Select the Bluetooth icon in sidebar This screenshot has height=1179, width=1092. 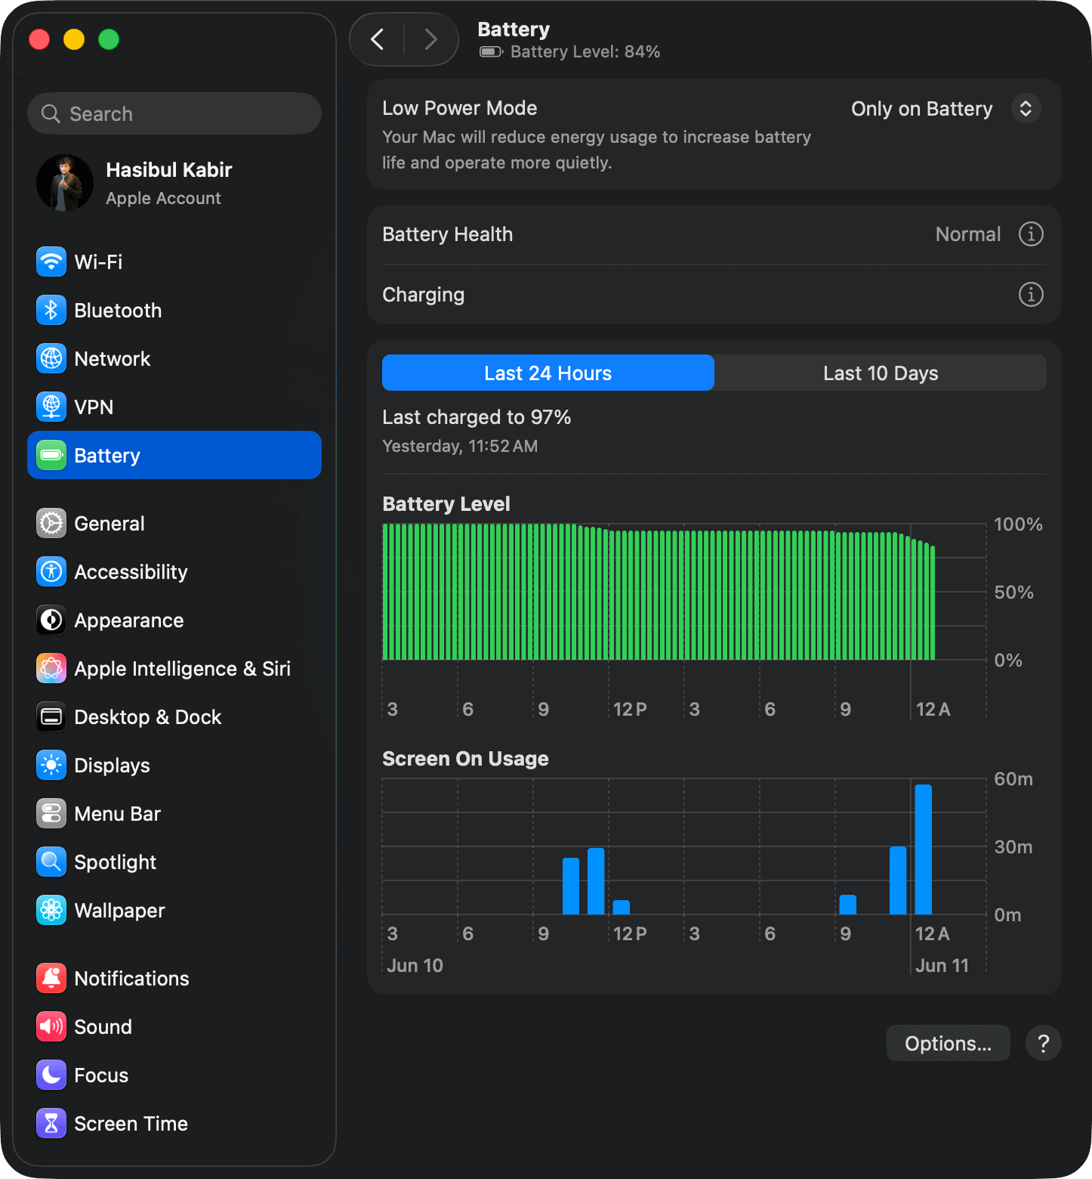coord(51,311)
